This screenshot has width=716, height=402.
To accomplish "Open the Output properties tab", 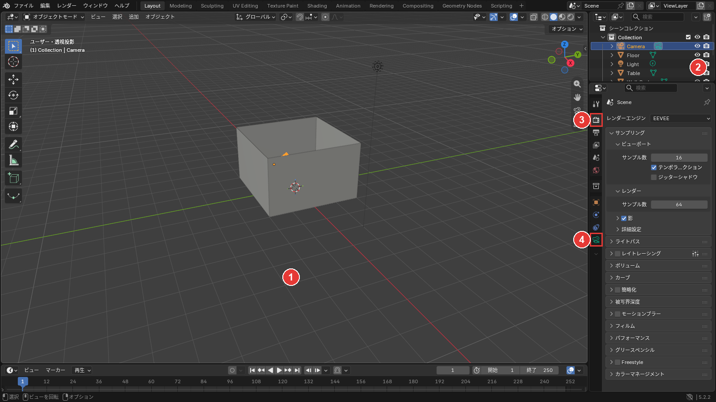I will [596, 133].
